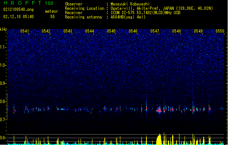Image resolution: width=228 pixels, height=145 pixels.
Task: Click the 0.7 kHz frequency label
Action: click(3, 120)
